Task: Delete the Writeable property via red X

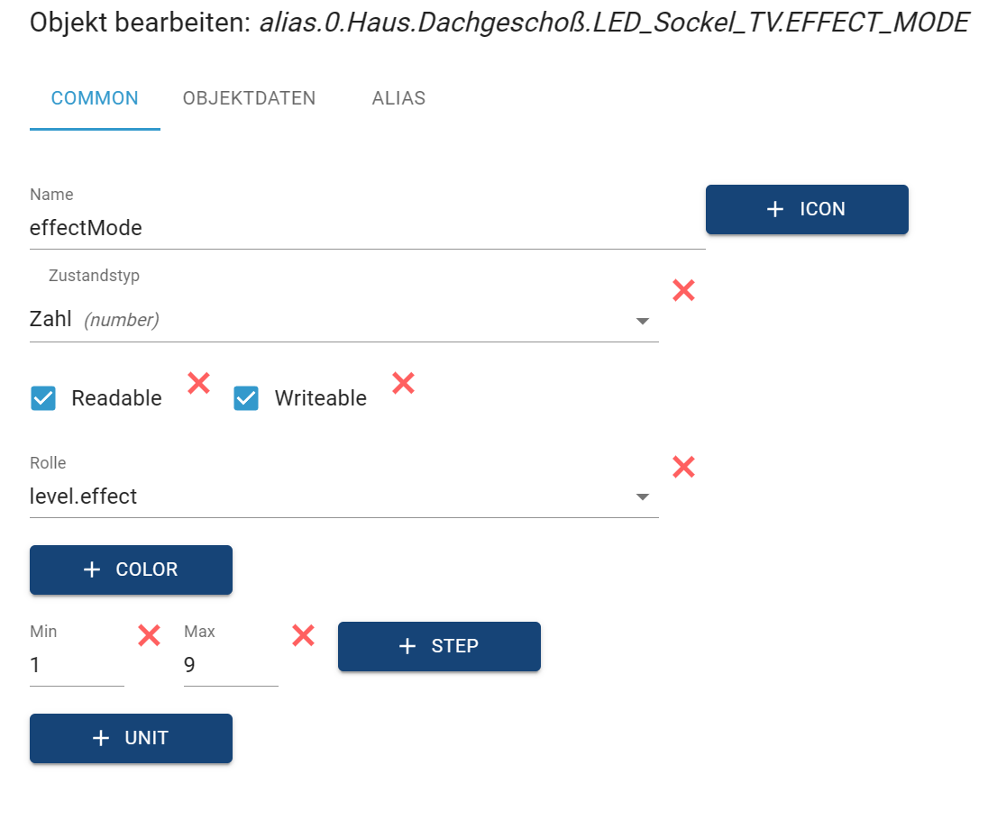Action: (403, 383)
